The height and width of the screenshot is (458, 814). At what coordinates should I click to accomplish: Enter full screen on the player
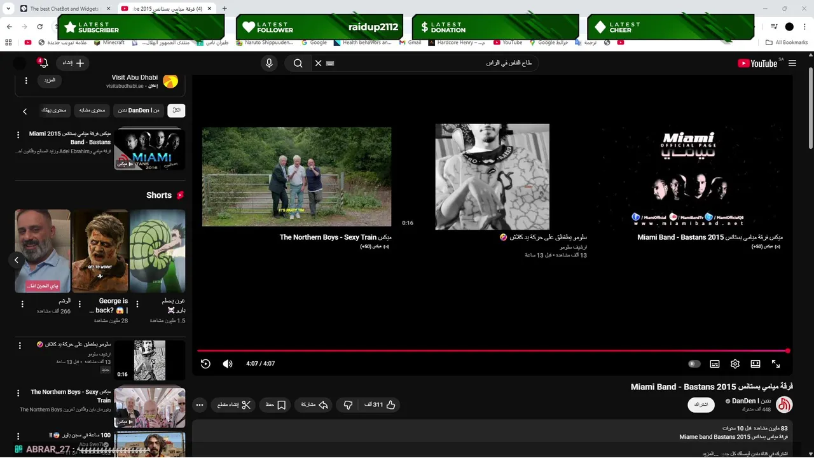coord(776,364)
